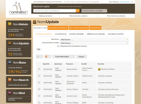Open the orange plus add dropdown
This screenshot has width=141, height=104.
(x=48, y=57)
